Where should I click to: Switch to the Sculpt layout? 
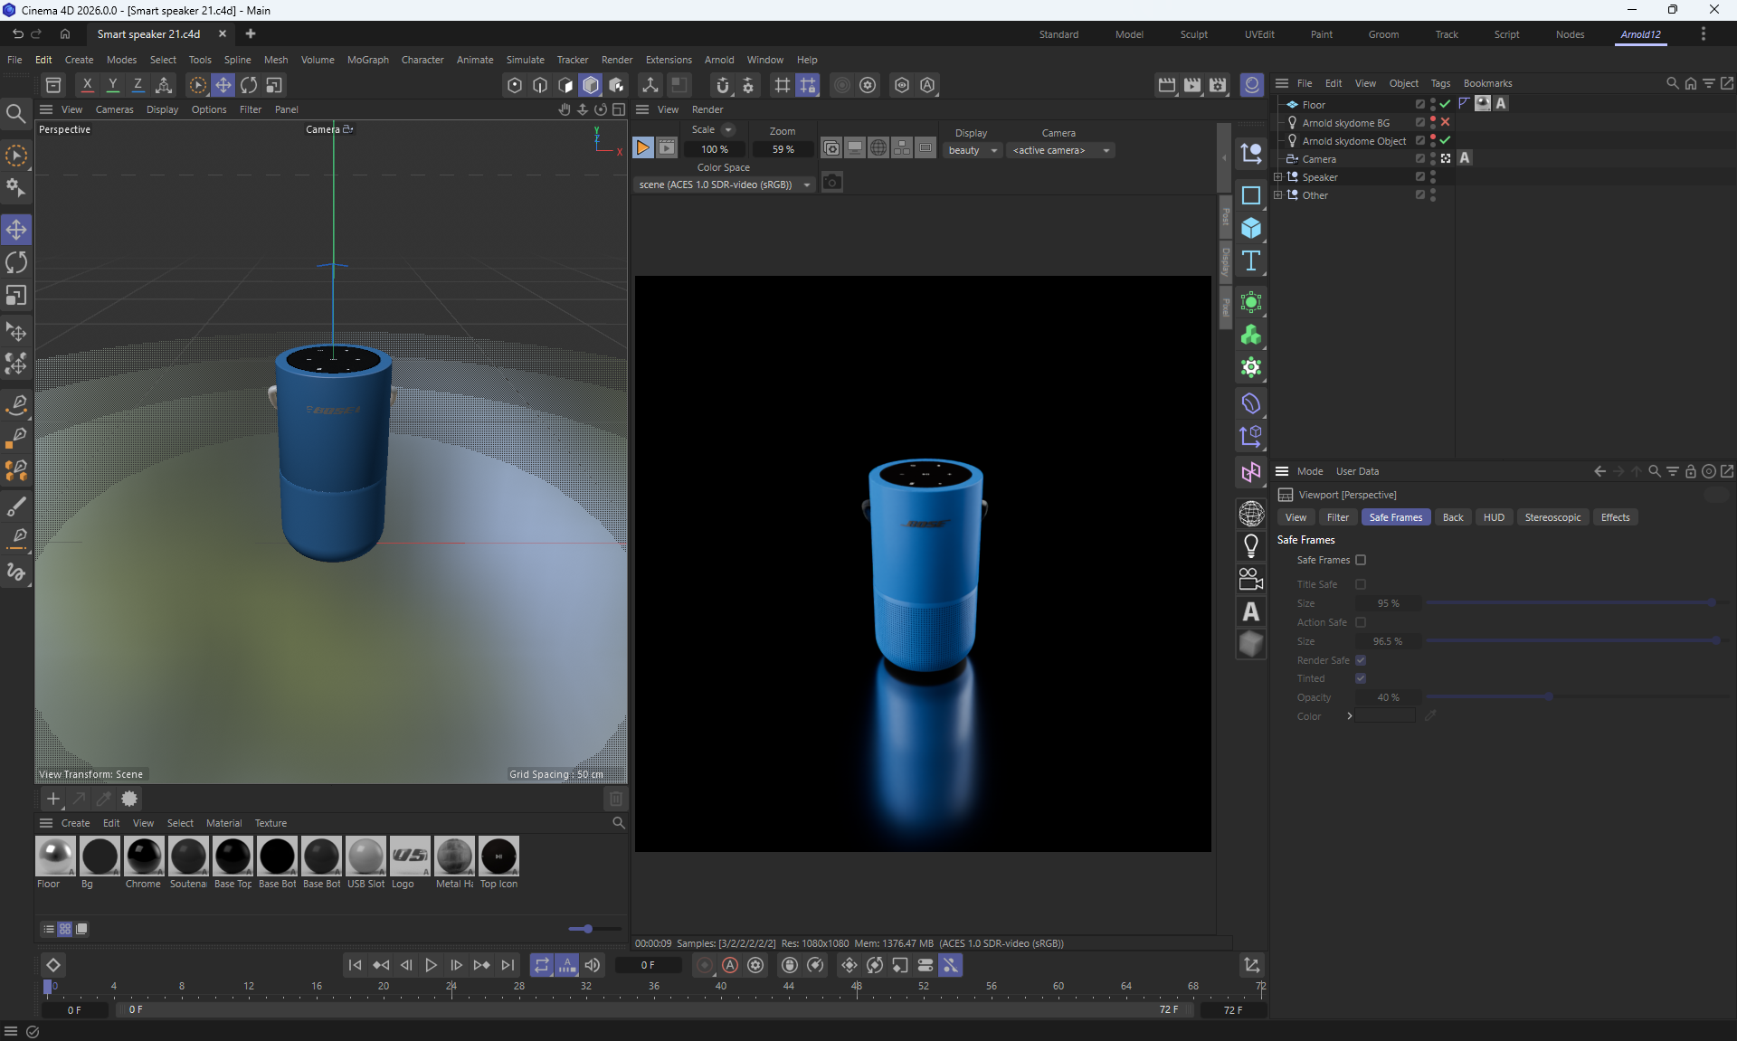[x=1193, y=34]
